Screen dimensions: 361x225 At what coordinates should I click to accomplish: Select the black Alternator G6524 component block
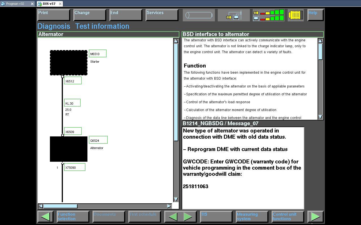[x=69, y=149]
